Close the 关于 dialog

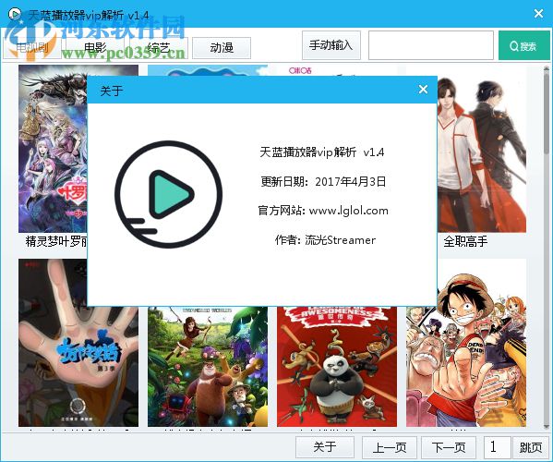(423, 90)
